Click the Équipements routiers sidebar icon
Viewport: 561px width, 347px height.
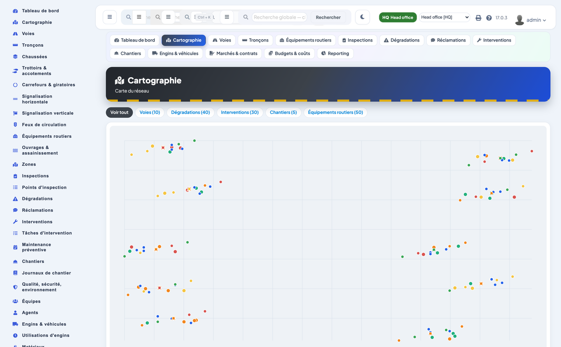coord(15,136)
